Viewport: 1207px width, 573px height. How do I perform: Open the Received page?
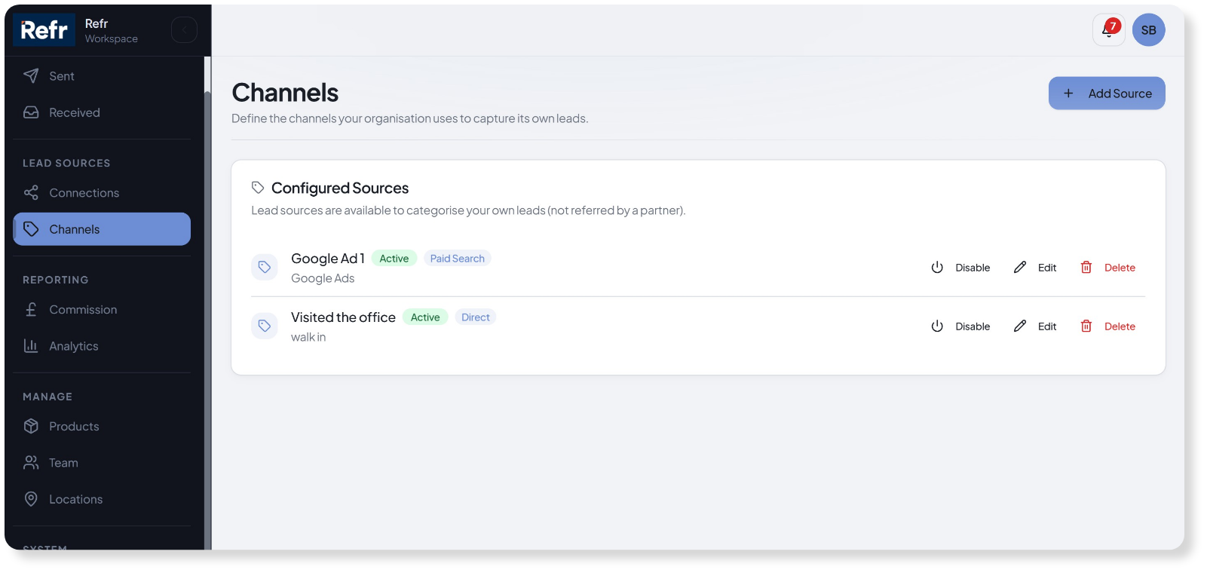coord(74,112)
